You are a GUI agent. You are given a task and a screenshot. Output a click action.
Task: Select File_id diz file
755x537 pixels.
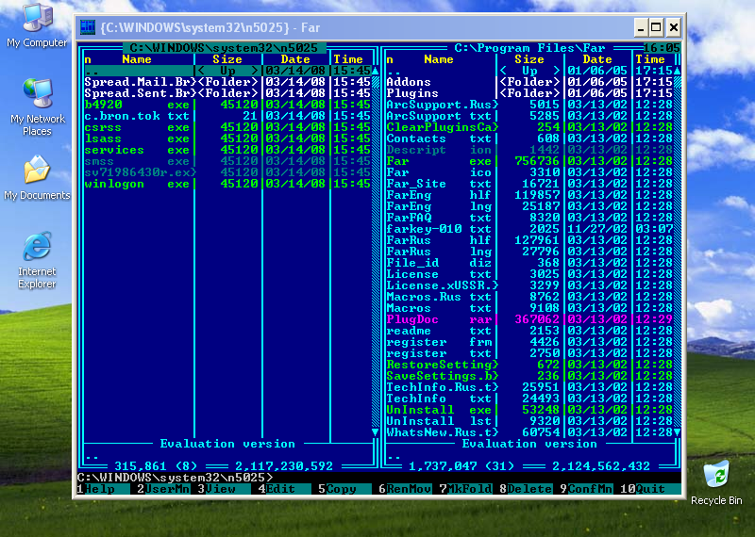[529, 263]
